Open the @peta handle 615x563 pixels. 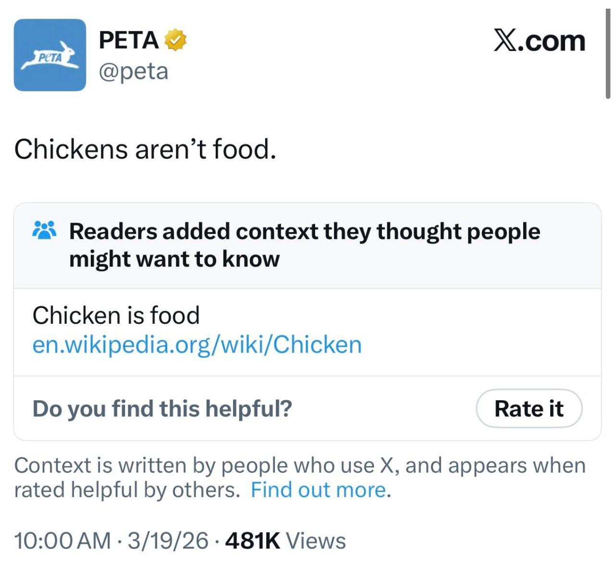coord(134,72)
